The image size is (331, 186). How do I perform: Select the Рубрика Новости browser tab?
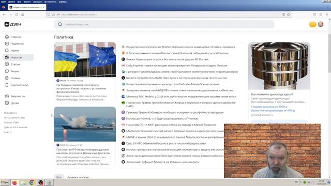pyautogui.click(x=27, y=7)
